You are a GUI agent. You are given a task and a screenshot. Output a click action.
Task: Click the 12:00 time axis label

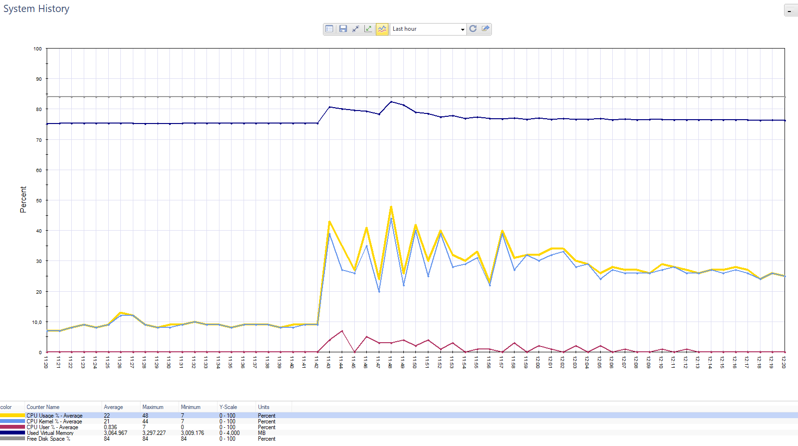click(539, 362)
